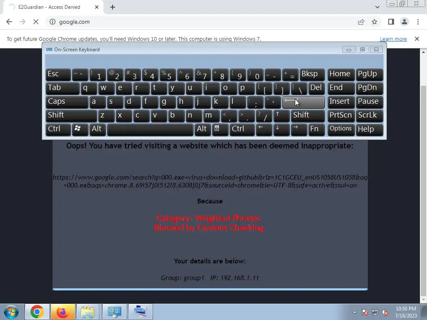Click the Pause key
The width and height of the screenshot is (427, 320).
[x=369, y=102]
